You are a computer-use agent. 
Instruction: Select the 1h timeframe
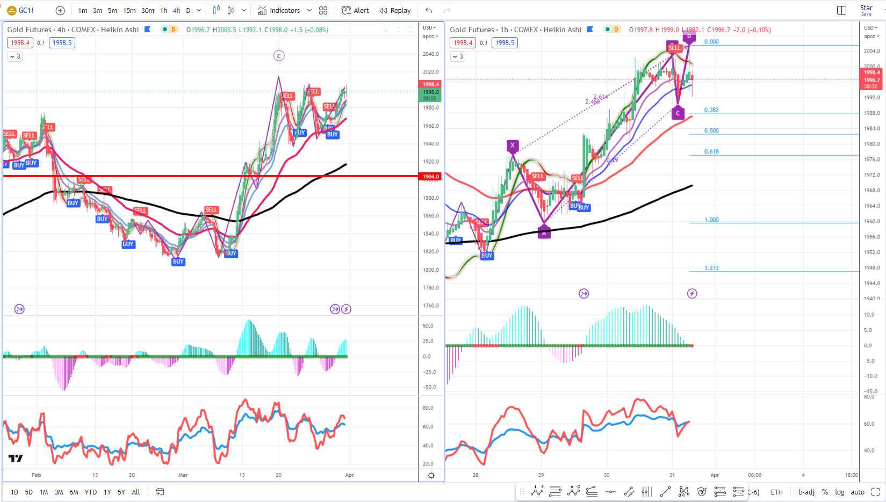(x=164, y=10)
